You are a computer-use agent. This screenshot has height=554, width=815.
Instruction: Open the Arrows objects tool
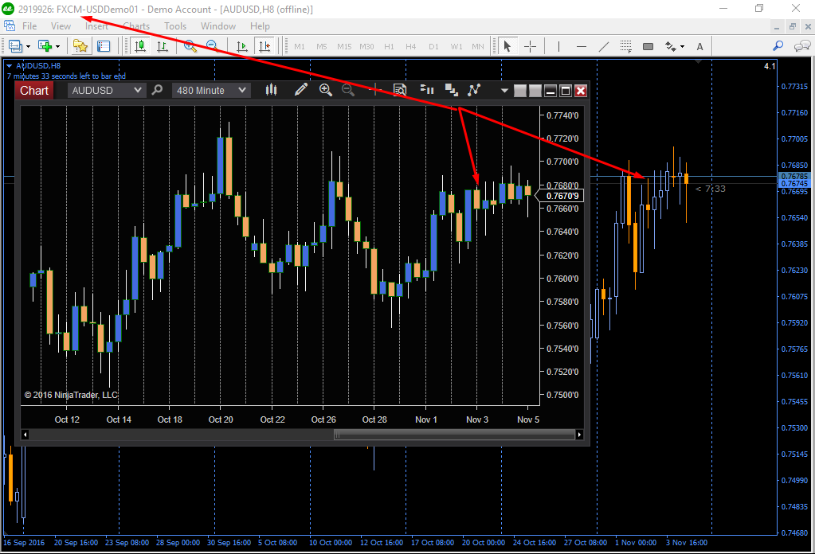(671, 46)
